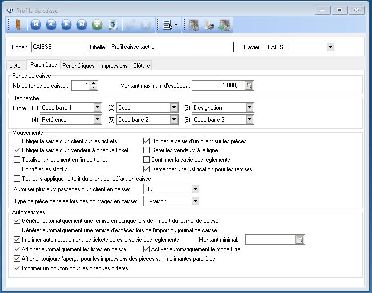The height and width of the screenshot is (293, 372).
Task: Uncheck Imprimer automatiquement les tickets
Action: pyautogui.click(x=17, y=240)
